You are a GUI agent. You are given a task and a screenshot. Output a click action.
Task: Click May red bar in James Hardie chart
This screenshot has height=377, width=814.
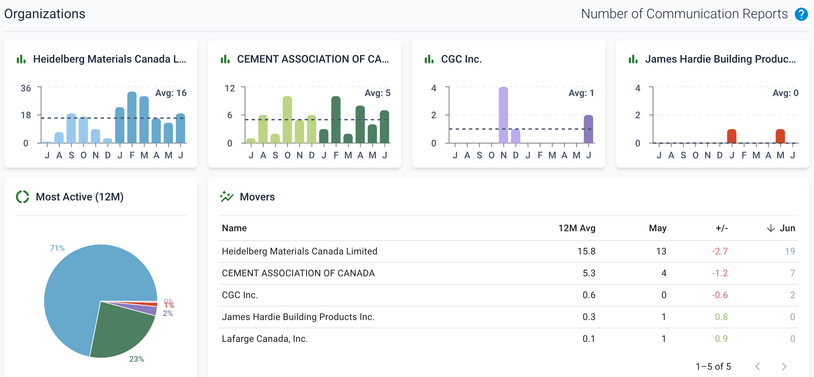click(x=780, y=136)
